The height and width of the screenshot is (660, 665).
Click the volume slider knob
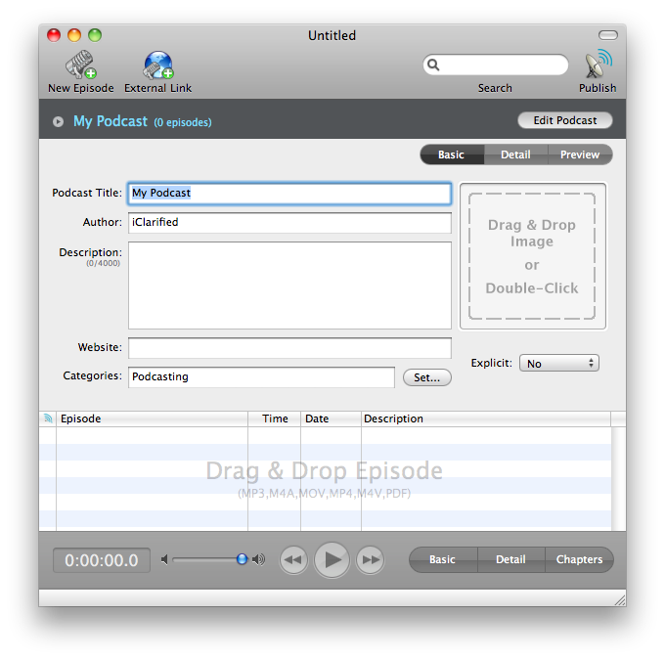pos(242,559)
